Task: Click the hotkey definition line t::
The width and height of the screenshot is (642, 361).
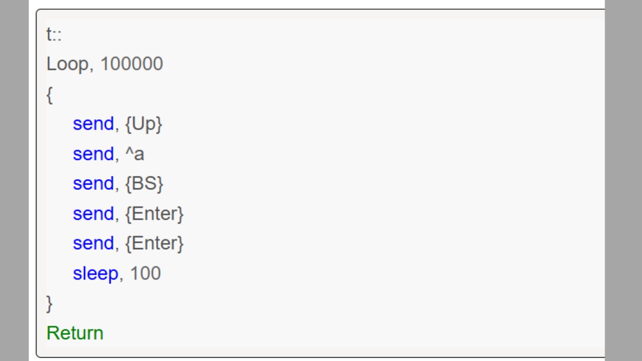Action: click(x=54, y=35)
